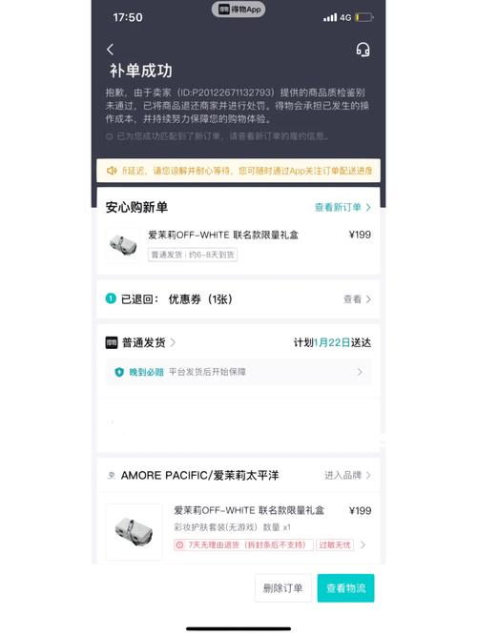The width and height of the screenshot is (477, 636).
Task: Click the 查看物流 button
Action: [x=346, y=588]
